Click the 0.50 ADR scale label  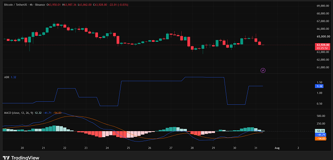tap(320, 104)
